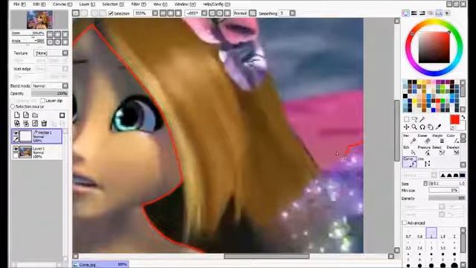Screen dimensions: 476x268
Task: Pick the lasso selection tool
Action: [414, 119]
